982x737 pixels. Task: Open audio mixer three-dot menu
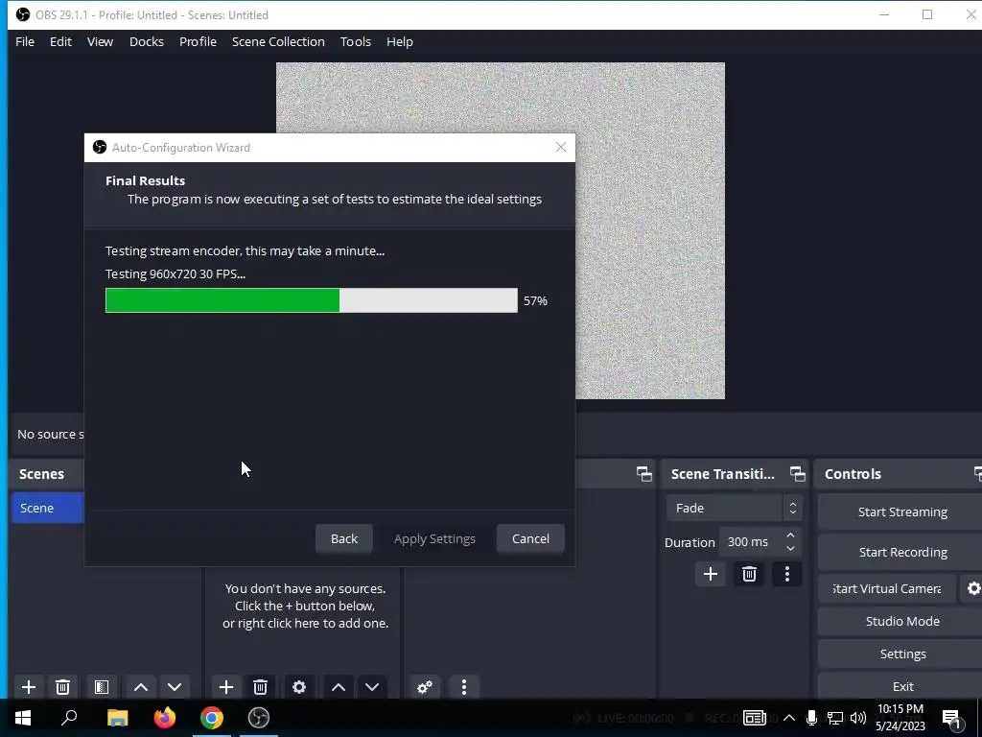coord(464,687)
